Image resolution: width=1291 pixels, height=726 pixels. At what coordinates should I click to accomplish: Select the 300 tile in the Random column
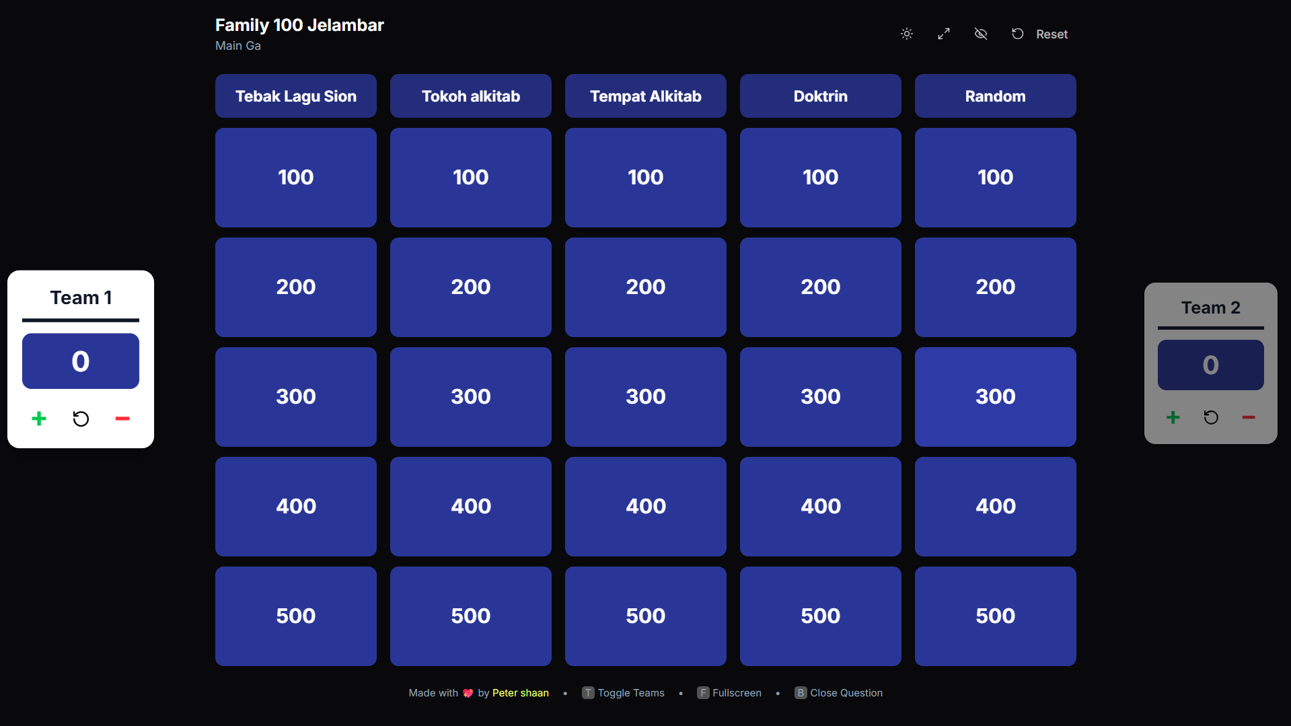(x=995, y=397)
